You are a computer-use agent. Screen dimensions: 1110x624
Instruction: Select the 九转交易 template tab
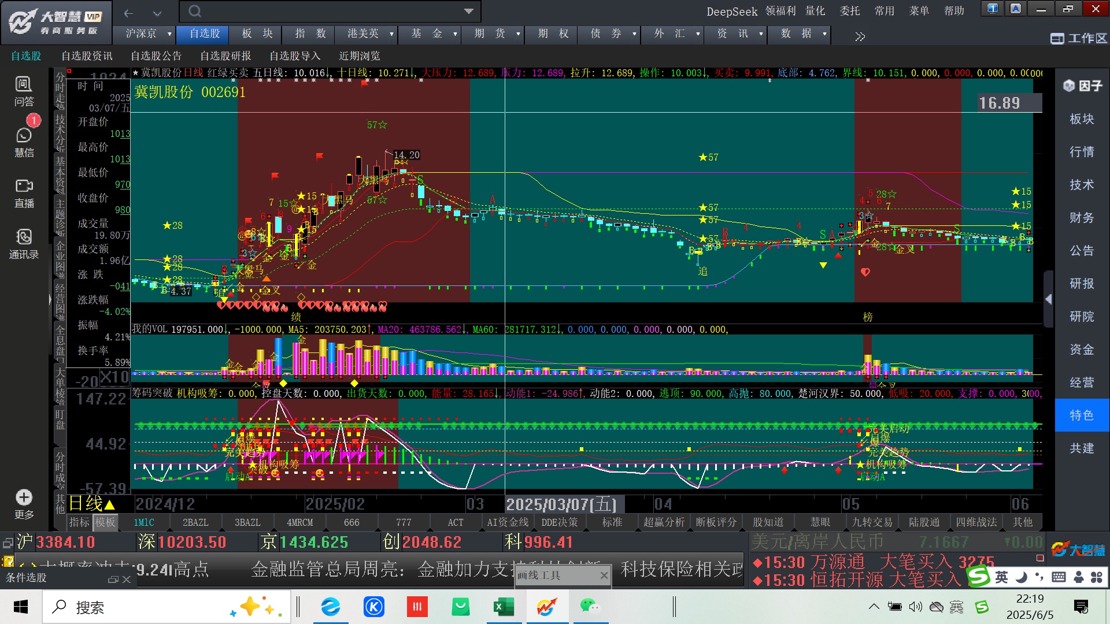pyautogui.click(x=872, y=523)
